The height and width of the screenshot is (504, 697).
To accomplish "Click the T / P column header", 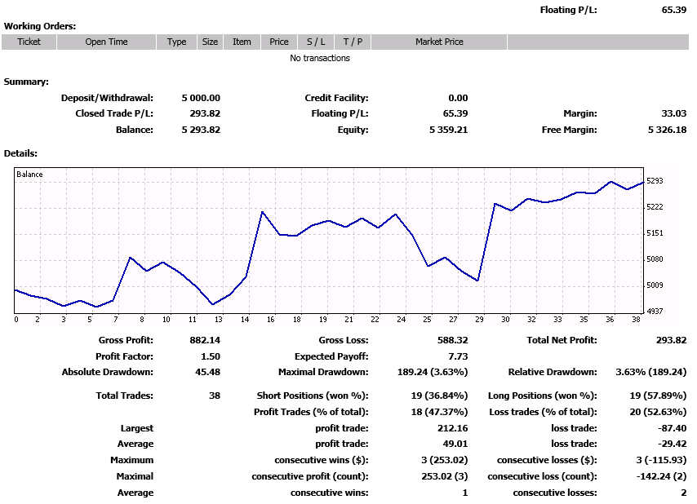I will tap(352, 42).
